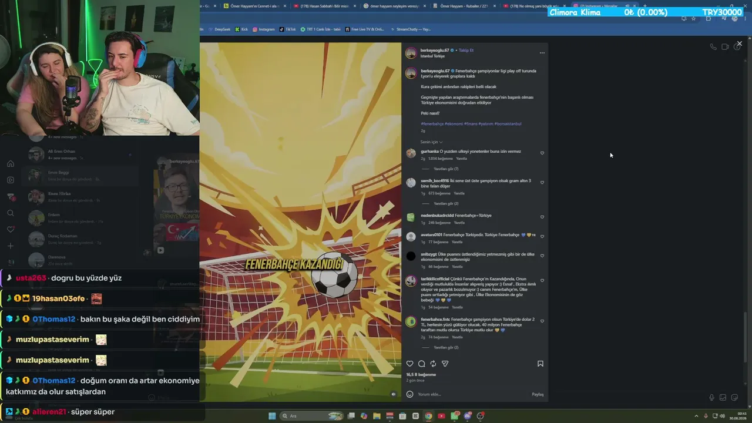View the 16,5 B beğenme likes count
This screenshot has width=752, height=423.
pyautogui.click(x=421, y=374)
